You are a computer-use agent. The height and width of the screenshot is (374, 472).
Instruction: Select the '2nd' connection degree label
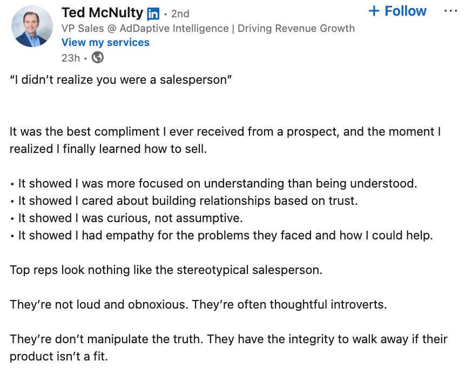(180, 13)
